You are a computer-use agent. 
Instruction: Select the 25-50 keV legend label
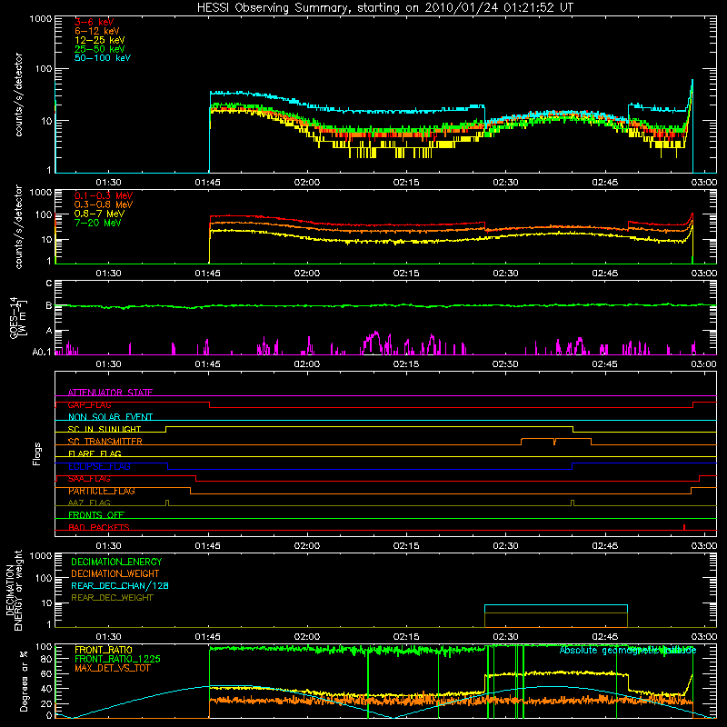coord(100,49)
